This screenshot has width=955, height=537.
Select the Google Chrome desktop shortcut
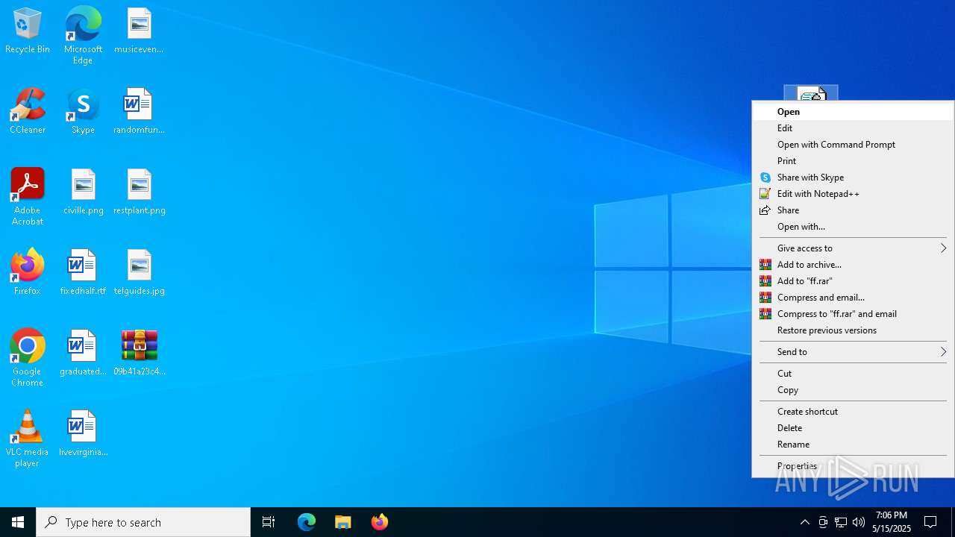pyautogui.click(x=28, y=358)
